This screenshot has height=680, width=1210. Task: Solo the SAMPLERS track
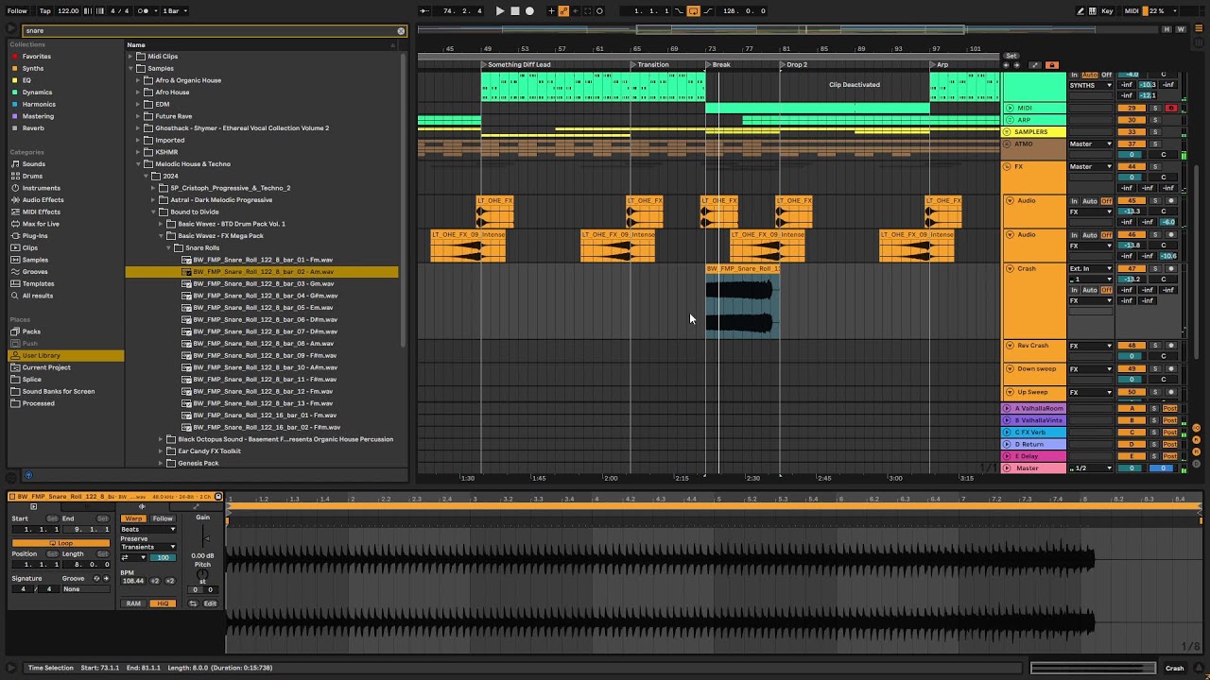tap(1155, 131)
